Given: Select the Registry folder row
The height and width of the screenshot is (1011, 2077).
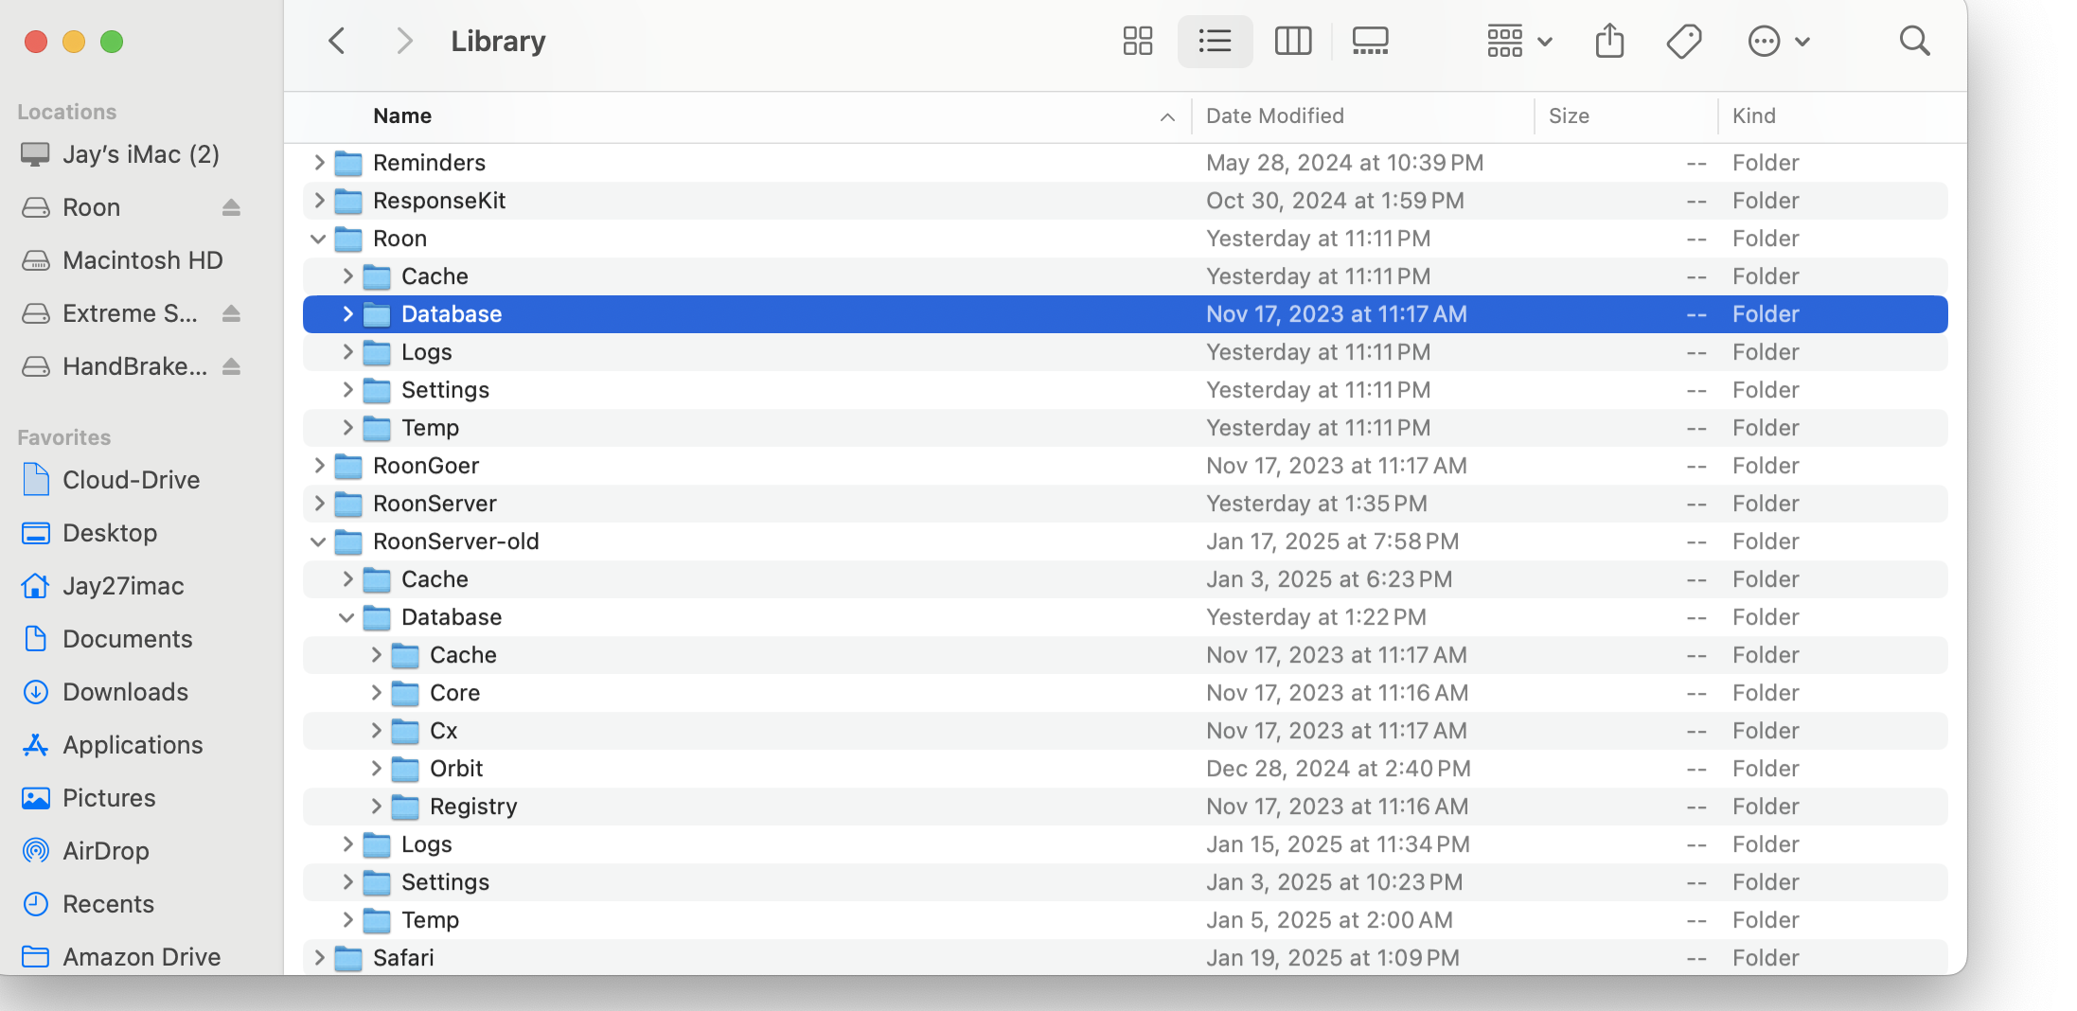Looking at the screenshot, I should coord(1125,807).
